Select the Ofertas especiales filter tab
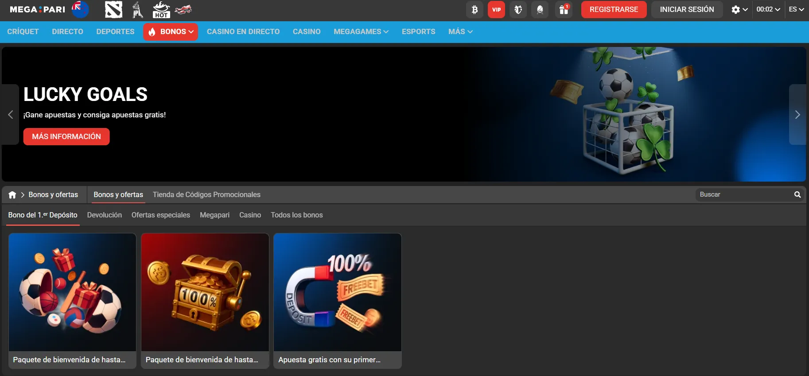 (161, 215)
